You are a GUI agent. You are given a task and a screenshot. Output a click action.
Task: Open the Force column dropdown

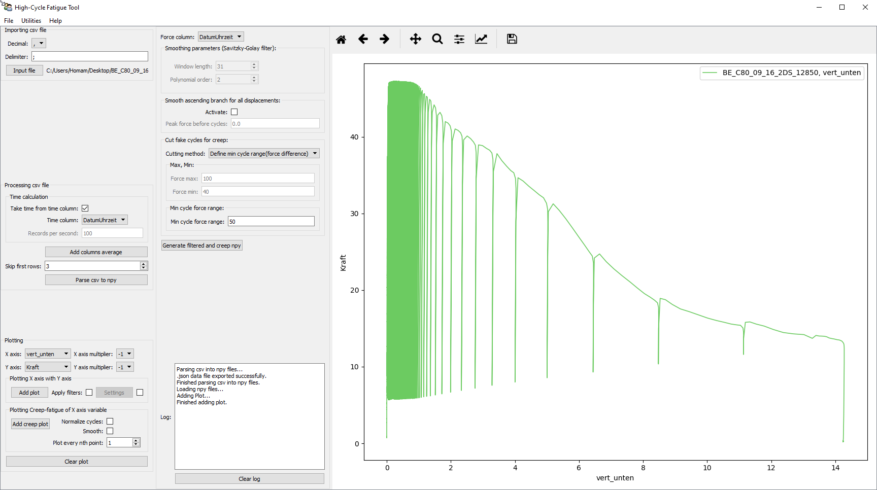point(221,37)
